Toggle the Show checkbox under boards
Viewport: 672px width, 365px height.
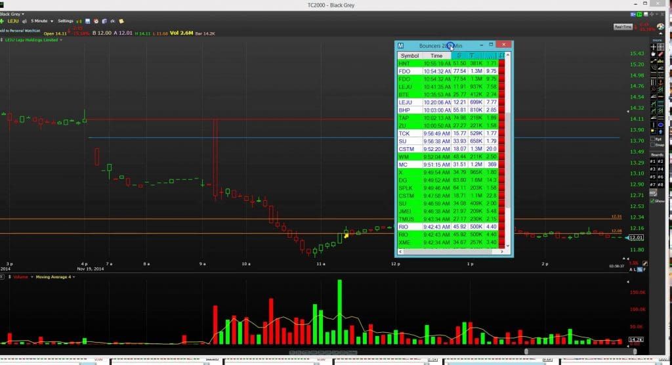652,200
